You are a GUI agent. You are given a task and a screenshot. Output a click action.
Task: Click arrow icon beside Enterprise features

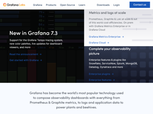tap(114, 80)
